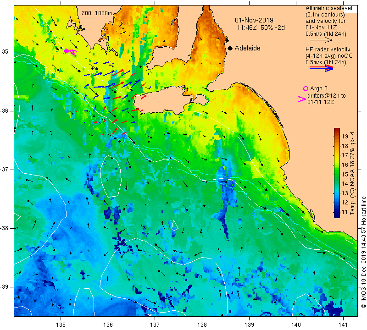
Task: Click the temperature color bar scale
Action: pyautogui.click(x=337, y=173)
